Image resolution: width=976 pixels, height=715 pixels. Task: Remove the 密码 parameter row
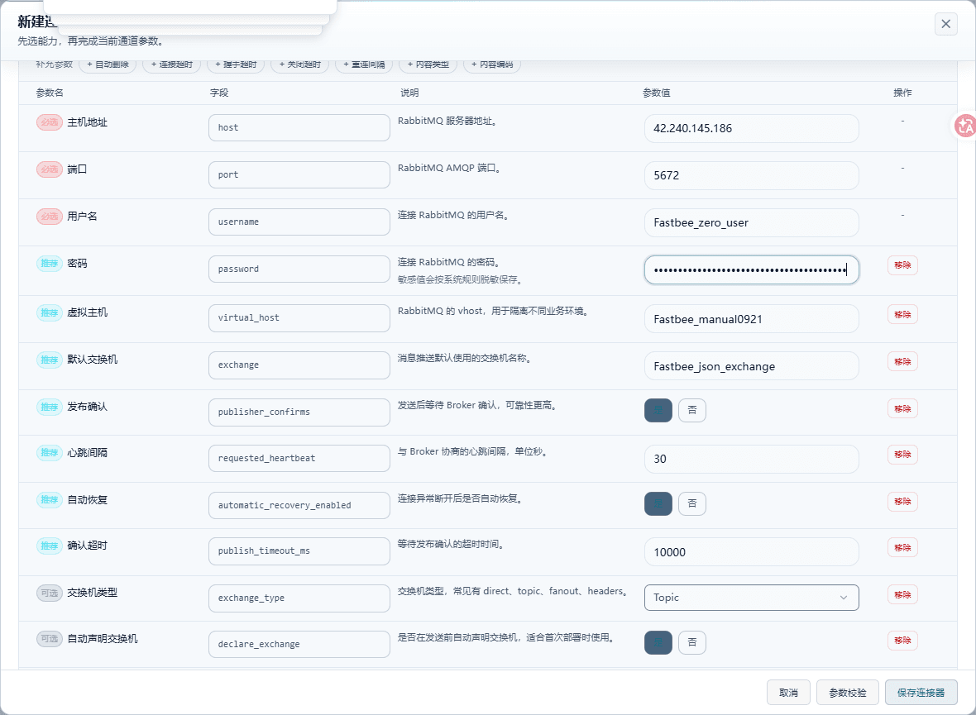point(902,265)
